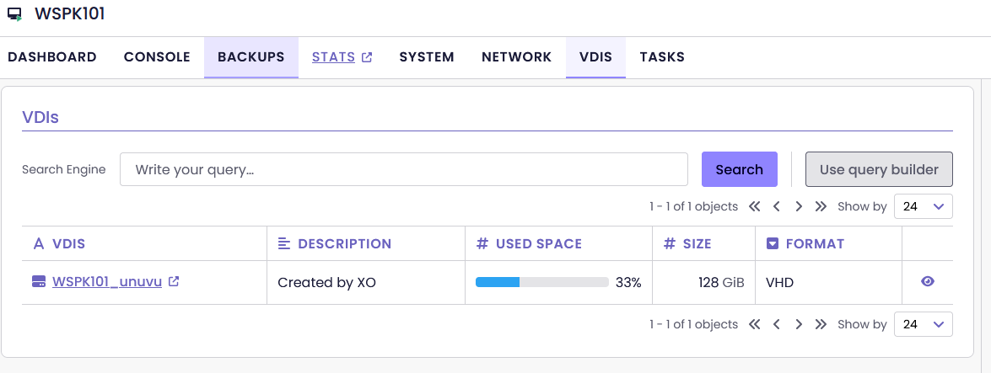This screenshot has height=373, width=991.
Task: Go to last page in bottom pagination
Action: [821, 324]
